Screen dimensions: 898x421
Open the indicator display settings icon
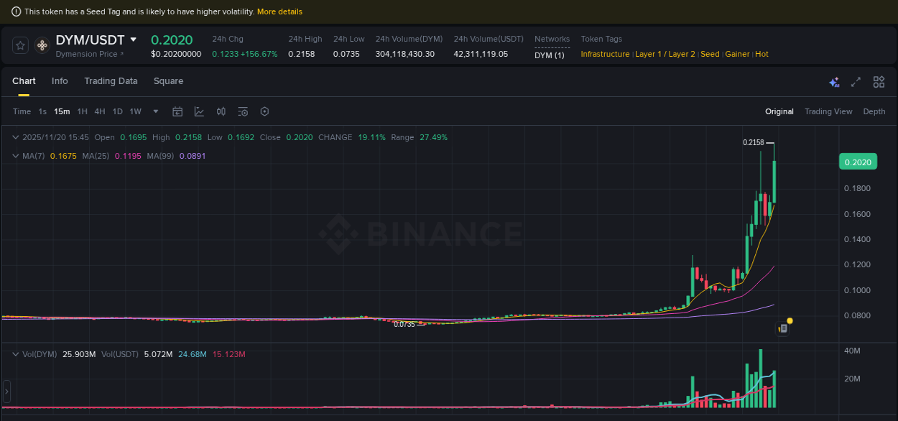(243, 111)
